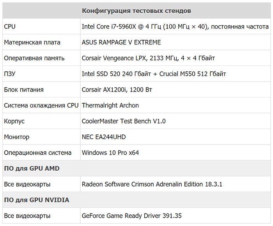273x226 pixels.
Task: Click the 'Материнская плата' label
Action: [x=32, y=42]
